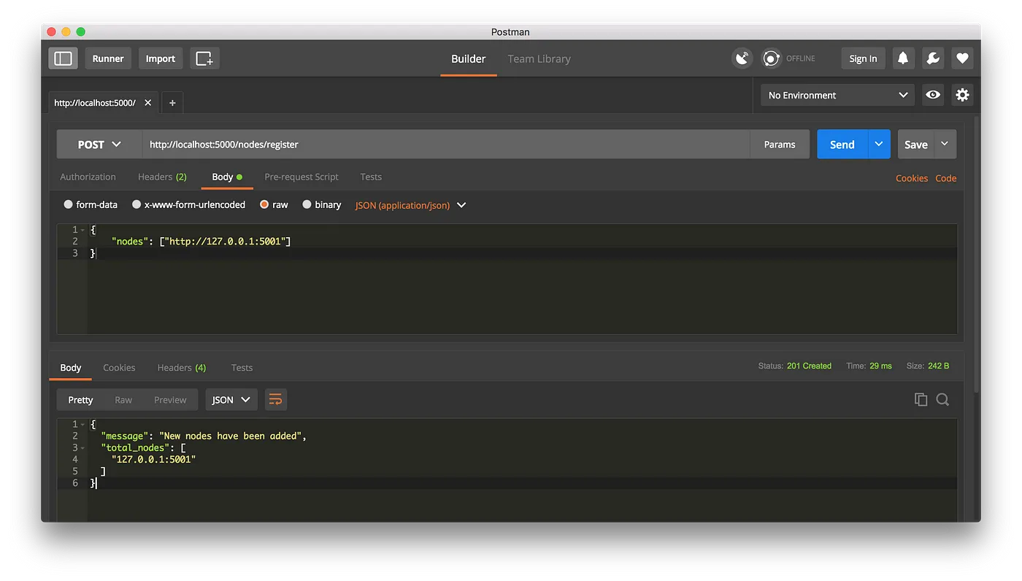The image size is (1022, 581).
Task: Open the response Headers (4) tab
Action: pyautogui.click(x=182, y=368)
